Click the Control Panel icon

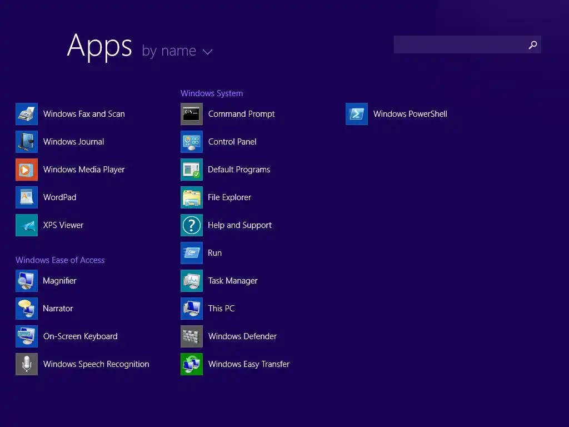[192, 142]
